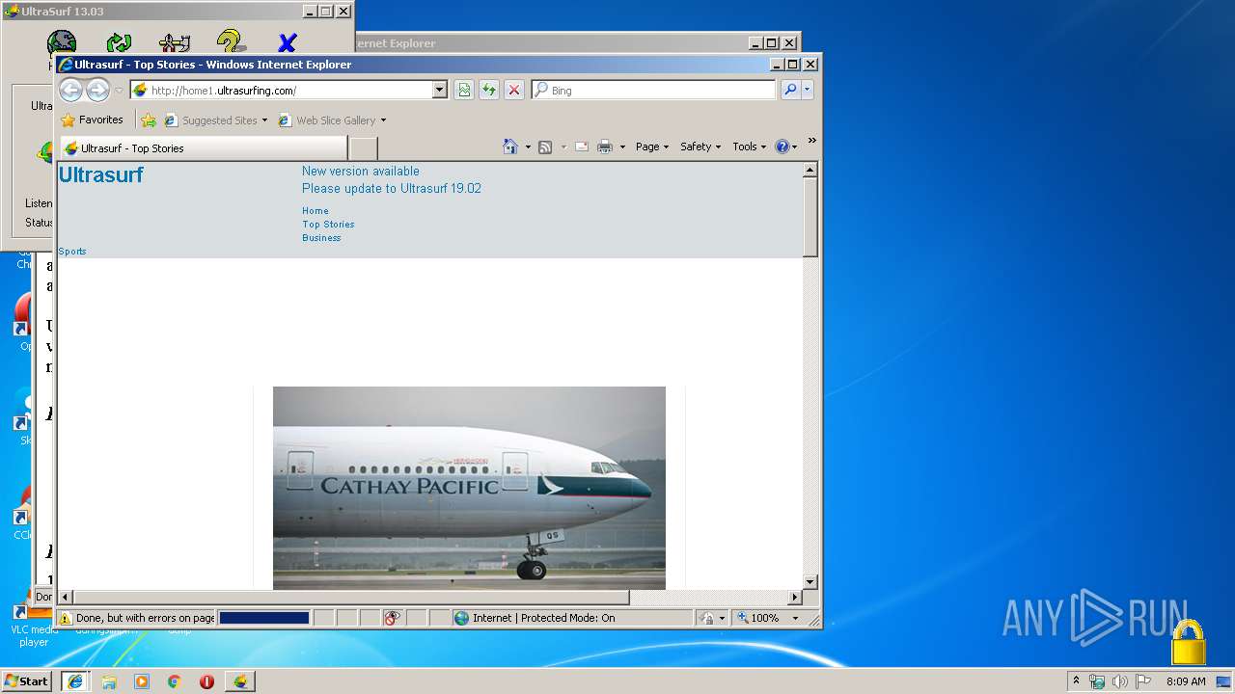The height and width of the screenshot is (694, 1235).
Task: Open UltraSurf Option tools icon
Action: tap(175, 41)
